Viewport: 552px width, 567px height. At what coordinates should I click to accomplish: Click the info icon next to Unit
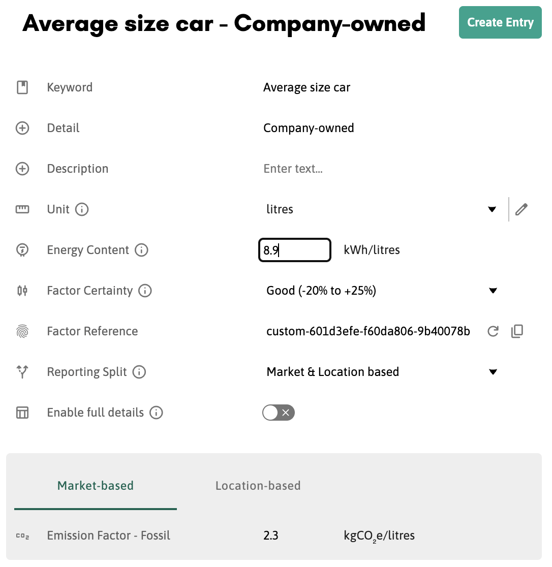(82, 209)
